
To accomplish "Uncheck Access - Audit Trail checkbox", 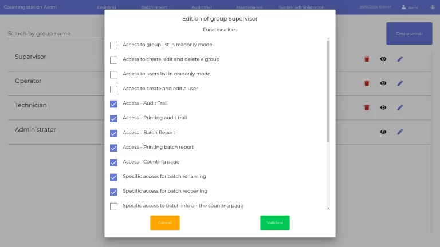I will (113, 103).
